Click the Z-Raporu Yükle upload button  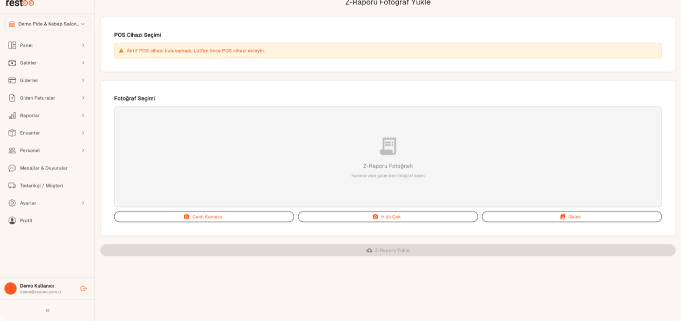(x=388, y=250)
